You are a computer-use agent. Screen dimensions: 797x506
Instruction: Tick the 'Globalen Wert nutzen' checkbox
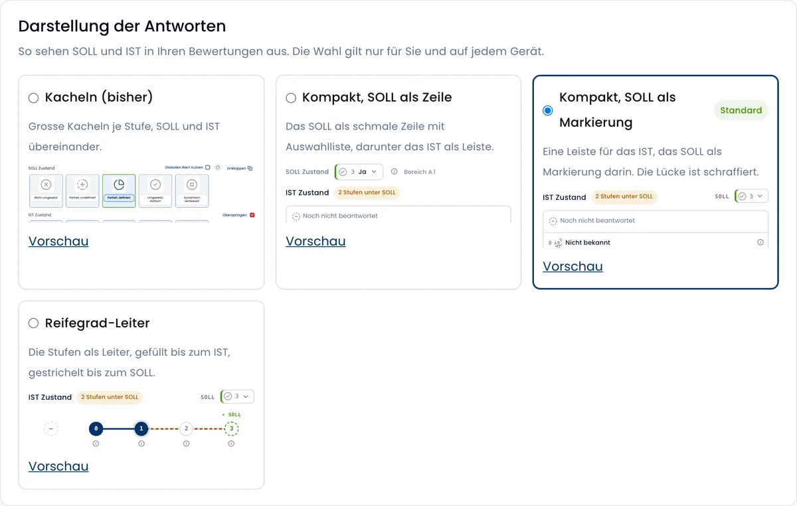tap(208, 167)
